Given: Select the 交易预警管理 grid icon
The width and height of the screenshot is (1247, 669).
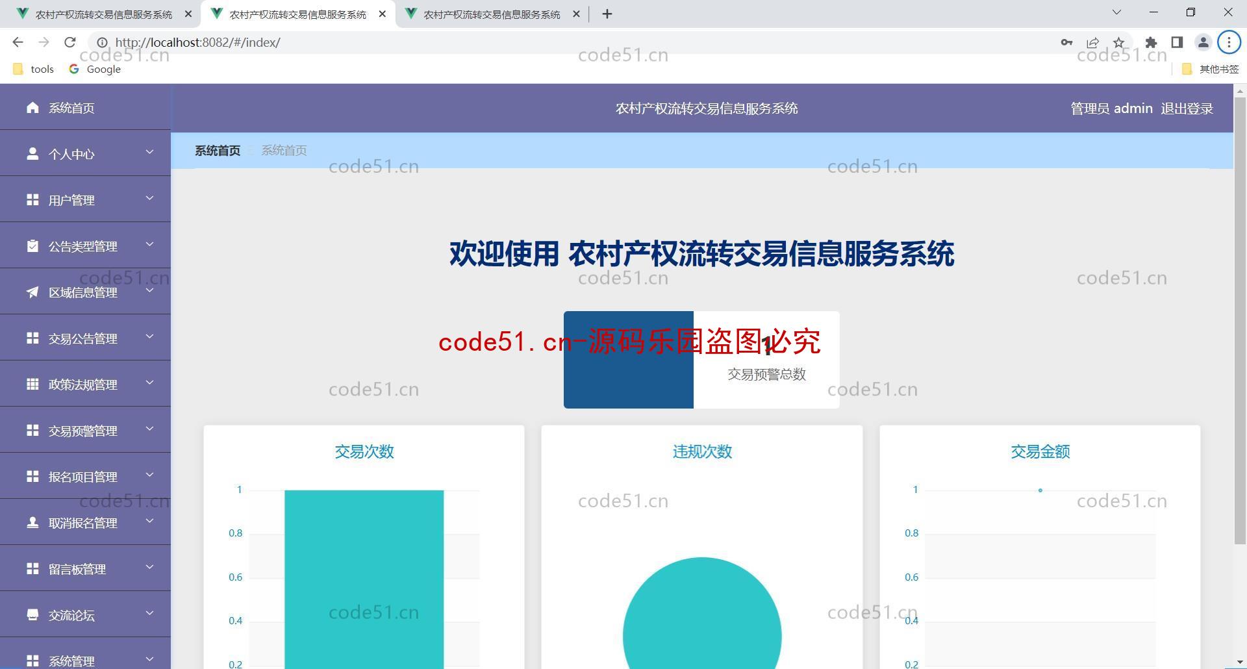Looking at the screenshot, I should (32, 430).
